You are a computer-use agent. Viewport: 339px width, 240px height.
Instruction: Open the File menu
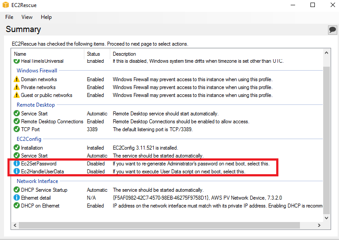coord(9,17)
